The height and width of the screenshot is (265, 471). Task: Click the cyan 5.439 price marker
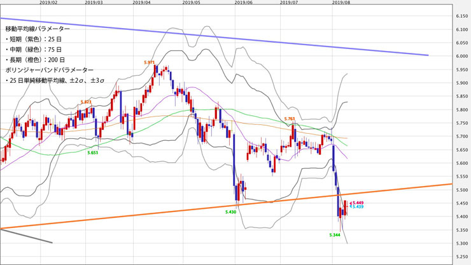(357, 206)
